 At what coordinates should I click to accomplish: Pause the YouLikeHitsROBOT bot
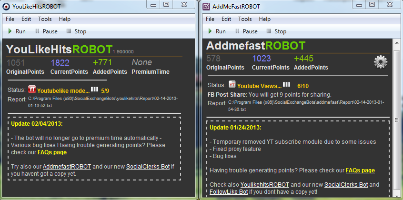(x=46, y=31)
